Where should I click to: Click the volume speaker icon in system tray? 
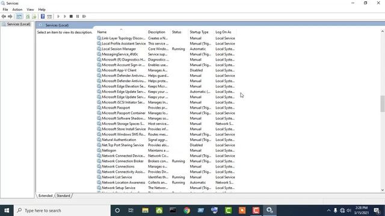pos(349,211)
